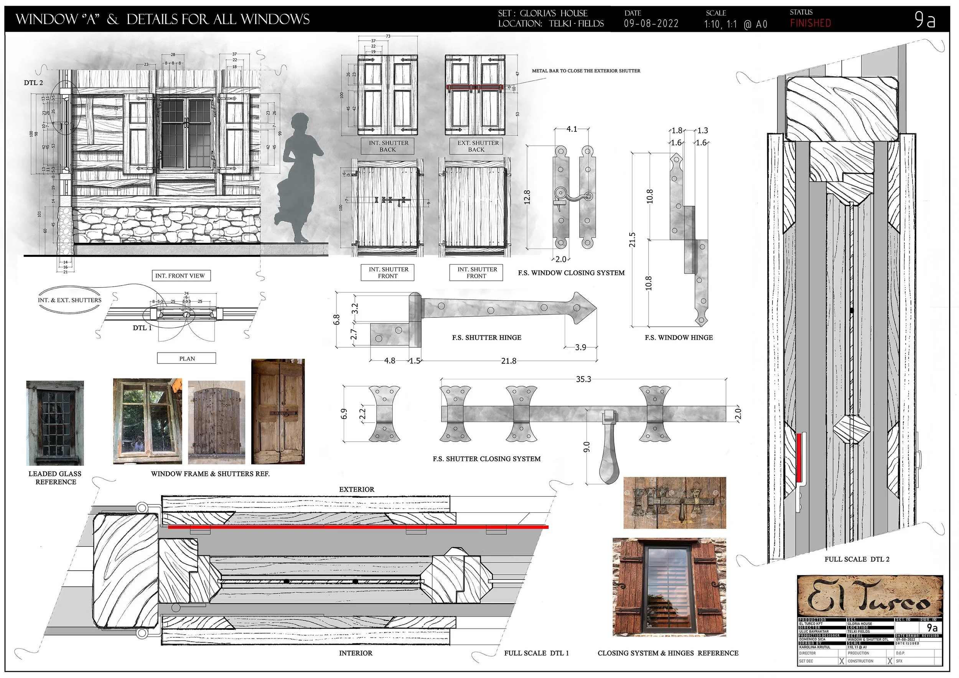Click the rusty iron bolt reference photo

tap(674, 503)
